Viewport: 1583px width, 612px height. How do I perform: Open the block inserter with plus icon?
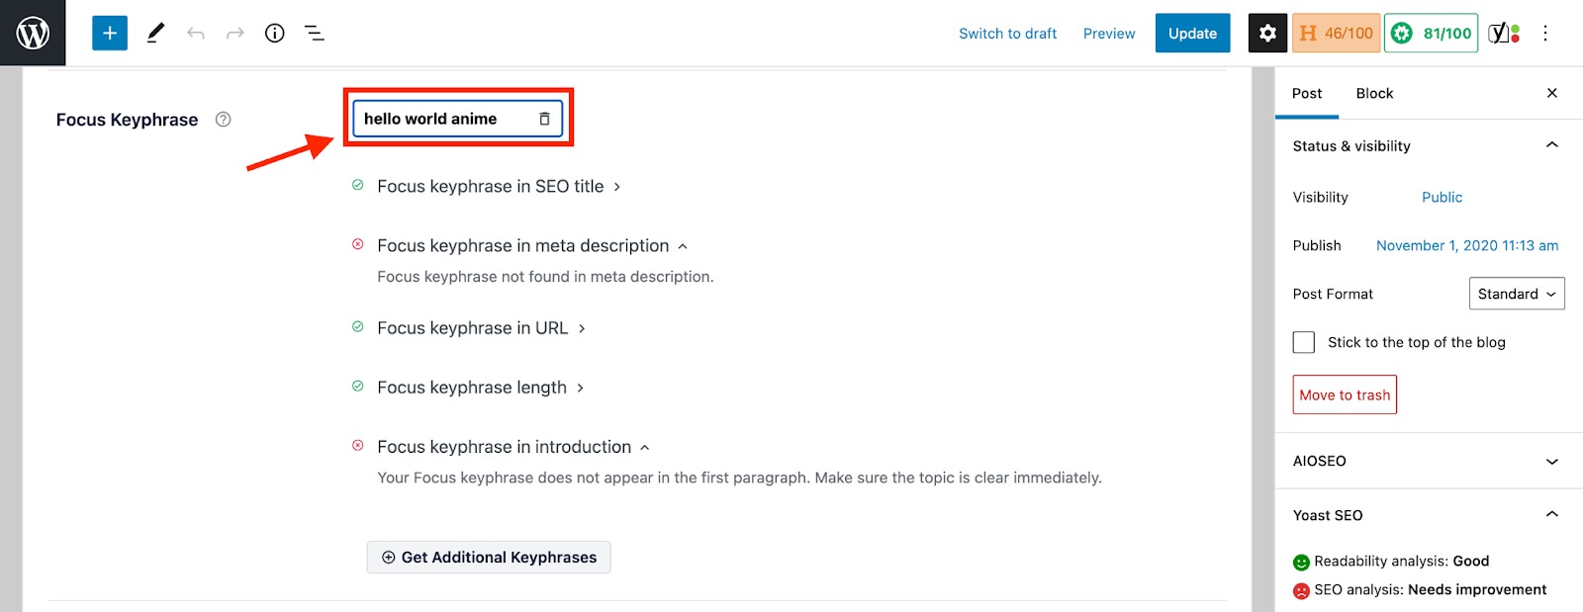click(109, 33)
